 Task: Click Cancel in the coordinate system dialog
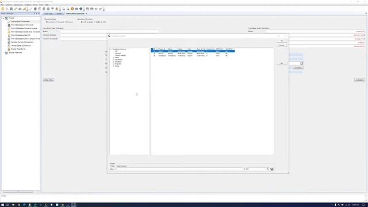(x=281, y=45)
